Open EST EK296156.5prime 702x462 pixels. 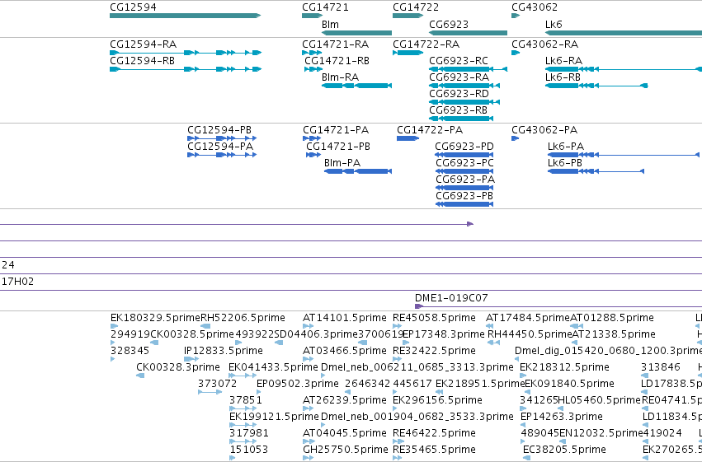396,408
